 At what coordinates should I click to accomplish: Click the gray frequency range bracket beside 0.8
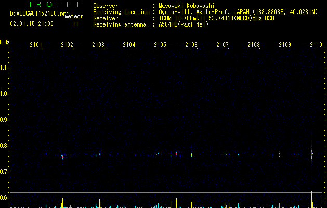point(10,146)
